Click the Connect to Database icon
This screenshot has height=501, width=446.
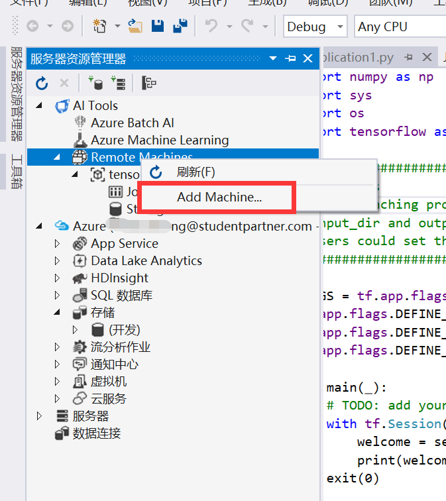[x=95, y=83]
